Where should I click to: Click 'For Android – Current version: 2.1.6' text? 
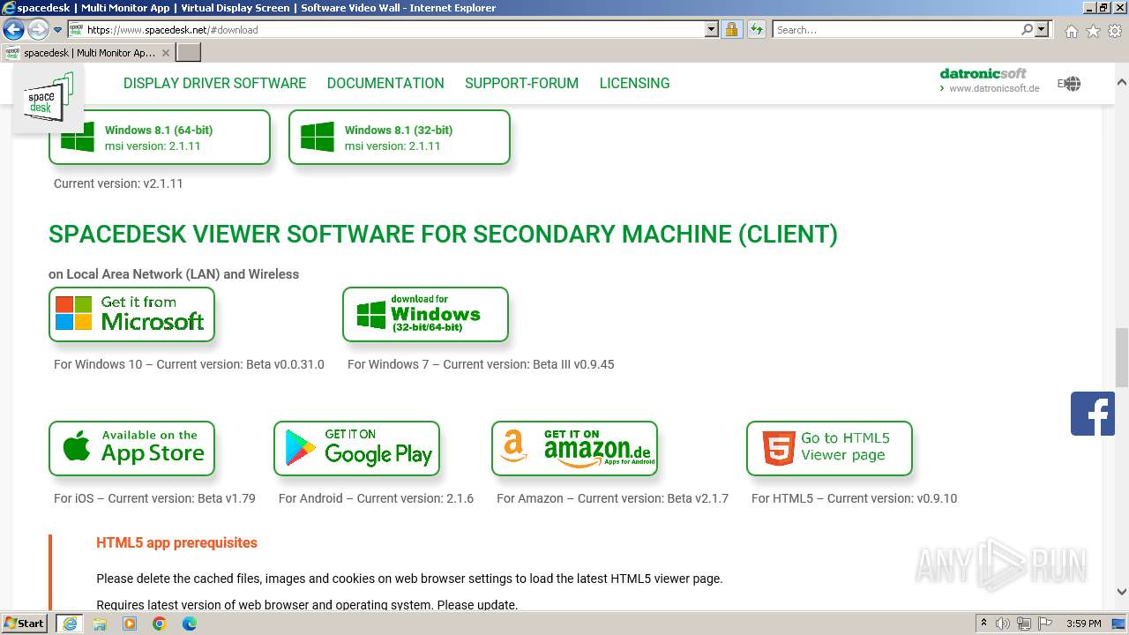tap(376, 498)
